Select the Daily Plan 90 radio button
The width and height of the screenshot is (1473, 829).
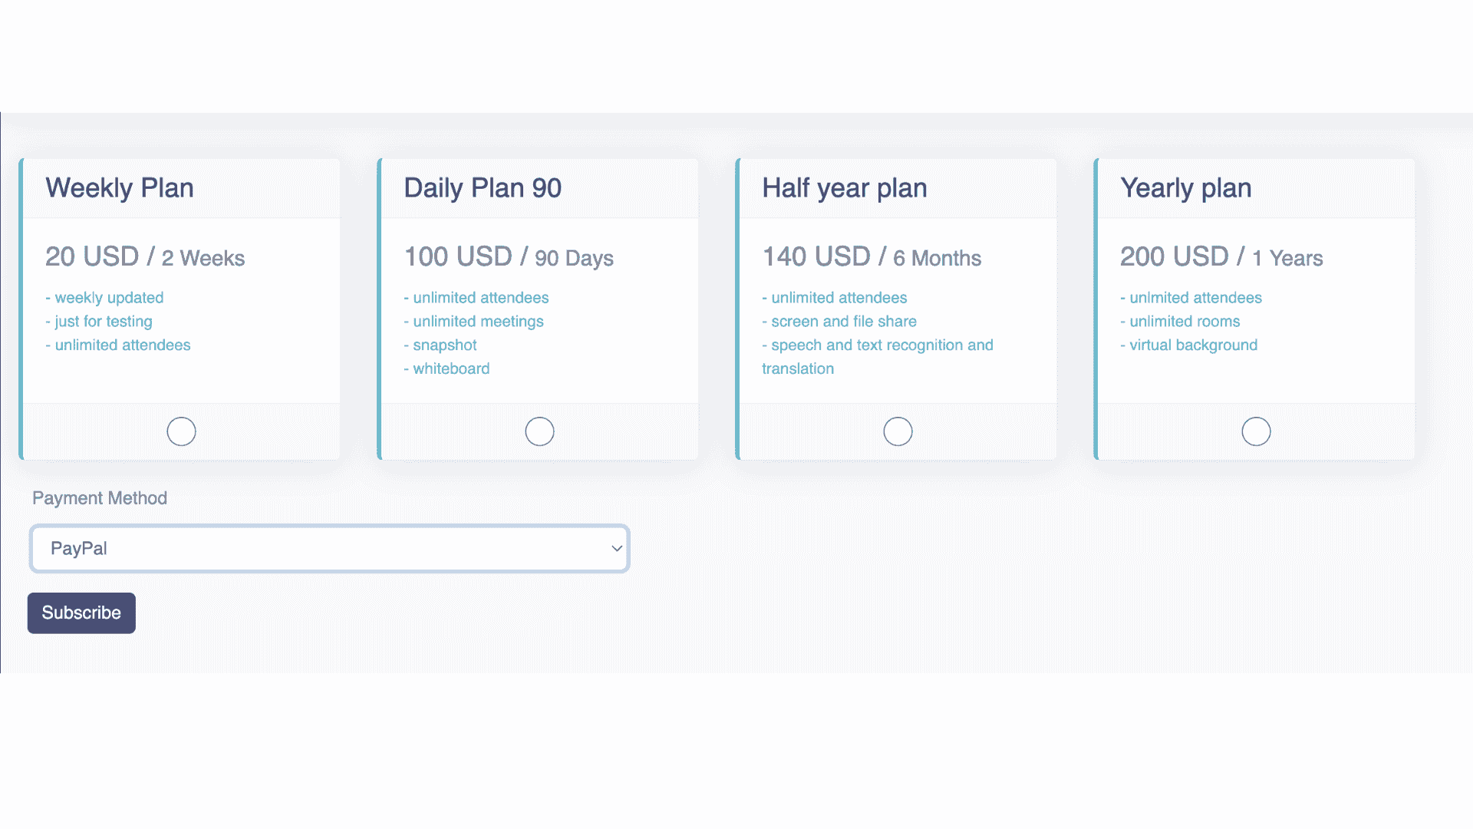539,431
